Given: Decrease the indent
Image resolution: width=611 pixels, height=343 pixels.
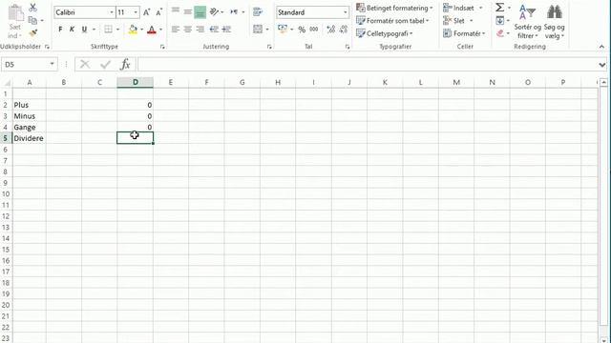Looking at the screenshot, I should pos(214,30).
